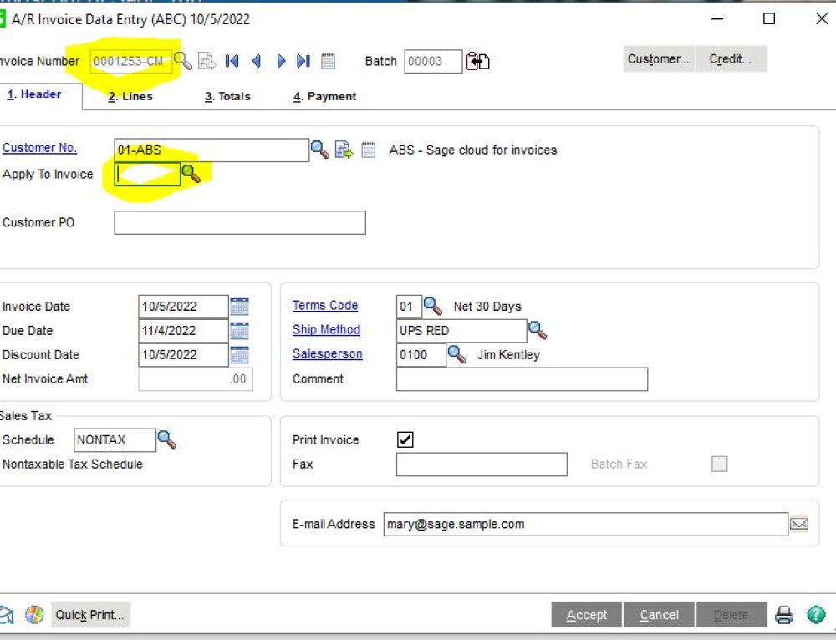Open the Due Date calendar picker
The width and height of the screenshot is (836, 640).
coord(240,331)
